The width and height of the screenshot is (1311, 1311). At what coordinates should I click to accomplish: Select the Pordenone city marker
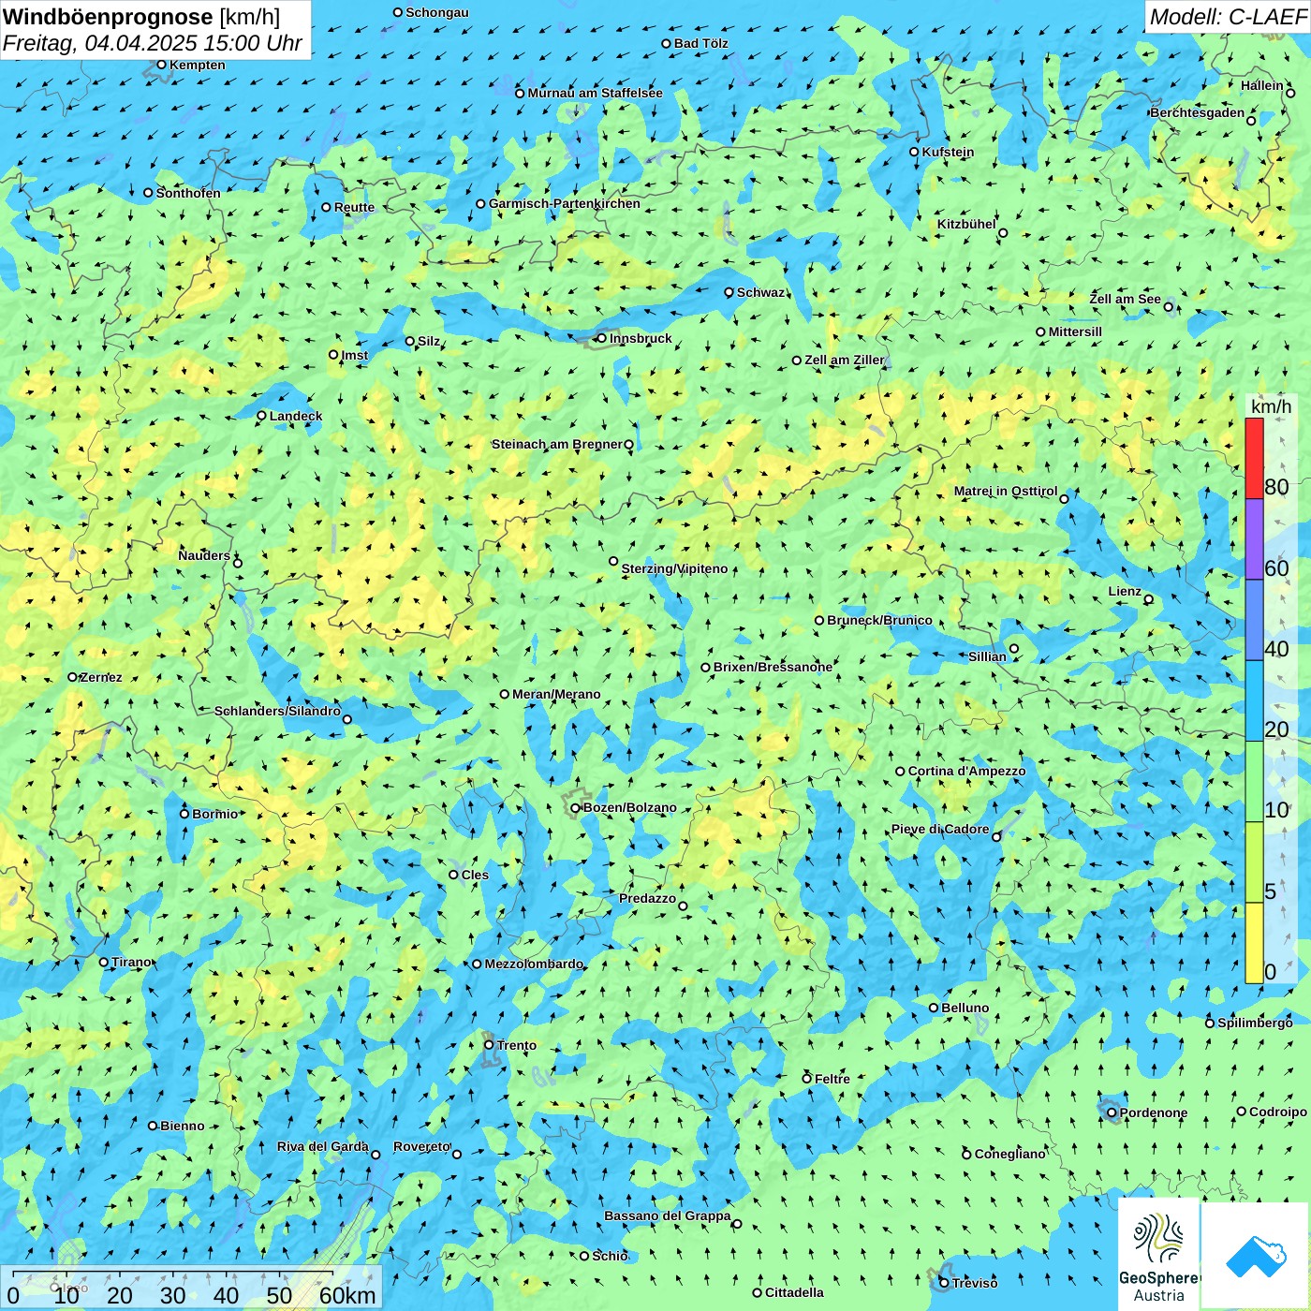[1112, 1112]
